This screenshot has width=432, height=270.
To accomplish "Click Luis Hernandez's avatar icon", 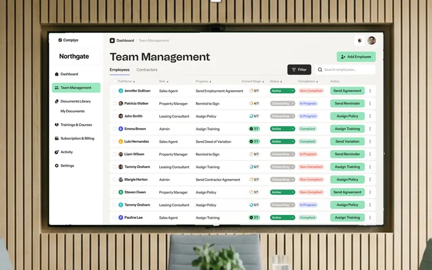I will (120, 141).
